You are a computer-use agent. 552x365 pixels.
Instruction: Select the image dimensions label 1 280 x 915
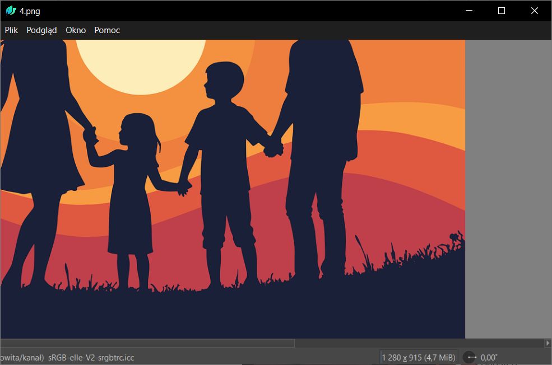point(402,357)
